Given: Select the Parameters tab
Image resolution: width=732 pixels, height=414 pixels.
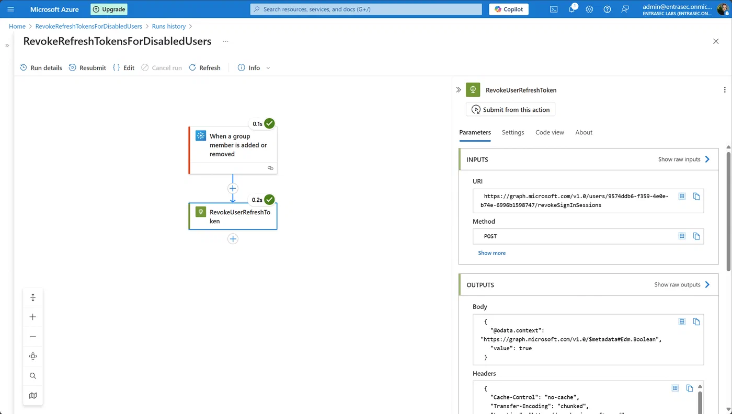Looking at the screenshot, I should pos(475,132).
